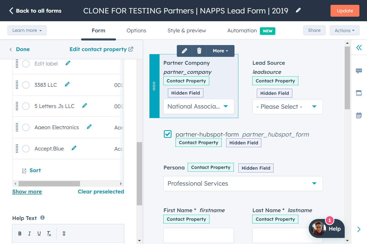Open the Learn more dropdown
Screen dimensions: 367x244
(27, 30)
